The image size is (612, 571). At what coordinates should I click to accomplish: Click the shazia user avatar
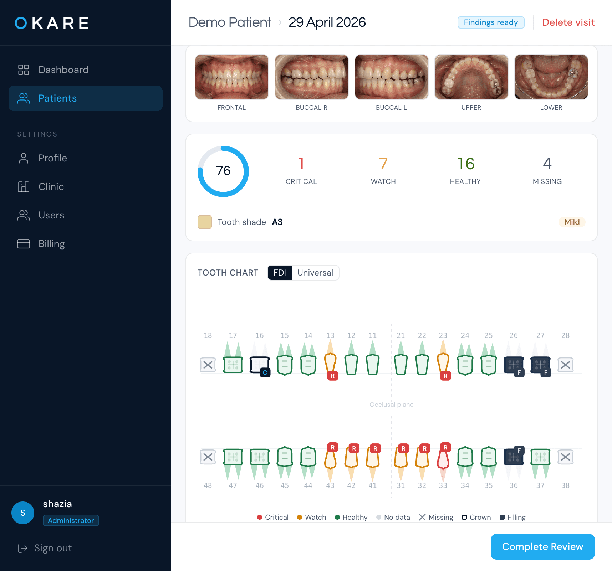[x=23, y=513]
